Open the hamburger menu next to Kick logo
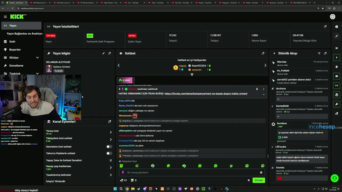This screenshot has height=192, width=342. 5,17
